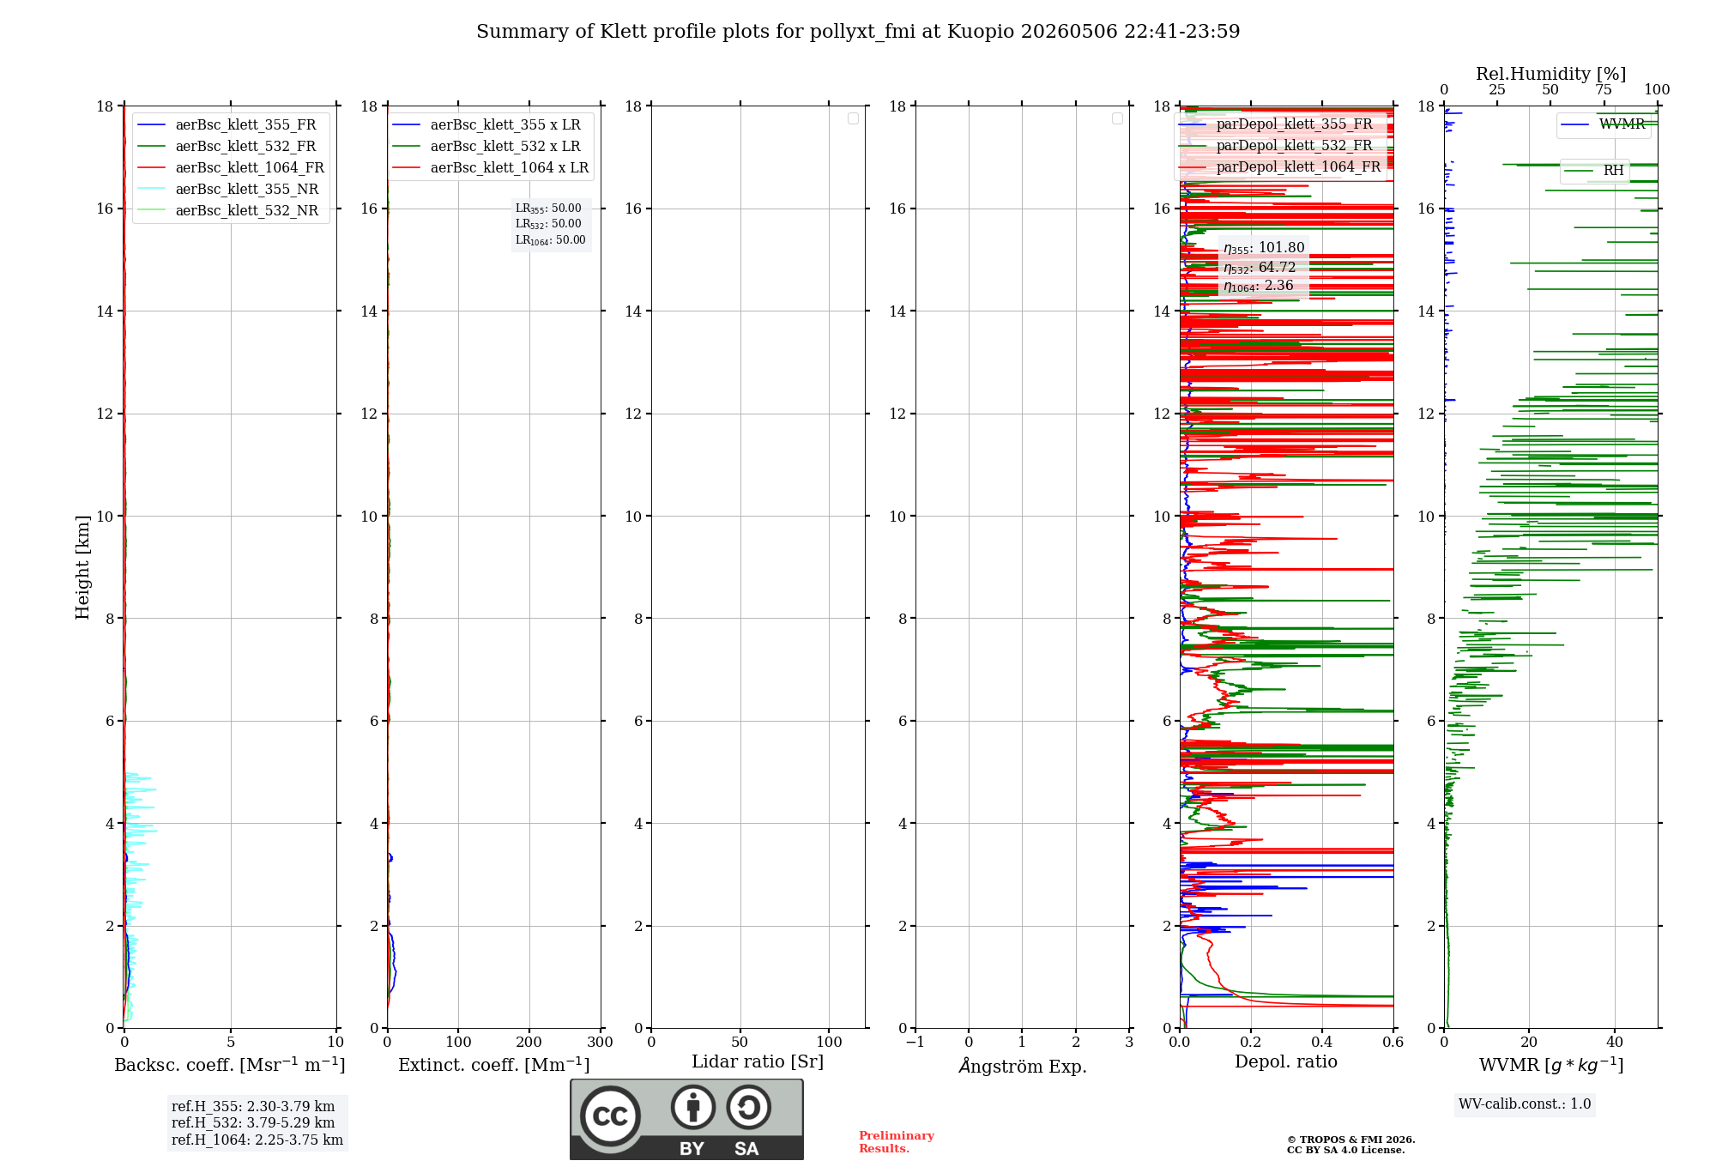Image resolution: width=1716 pixels, height=1167 pixels.
Task: Click the empty legend box in Ångström plot
Action: click(1117, 118)
